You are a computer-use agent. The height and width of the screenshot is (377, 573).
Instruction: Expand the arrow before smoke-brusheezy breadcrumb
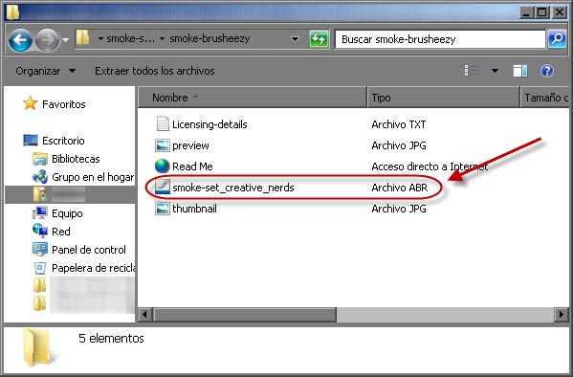(x=162, y=39)
